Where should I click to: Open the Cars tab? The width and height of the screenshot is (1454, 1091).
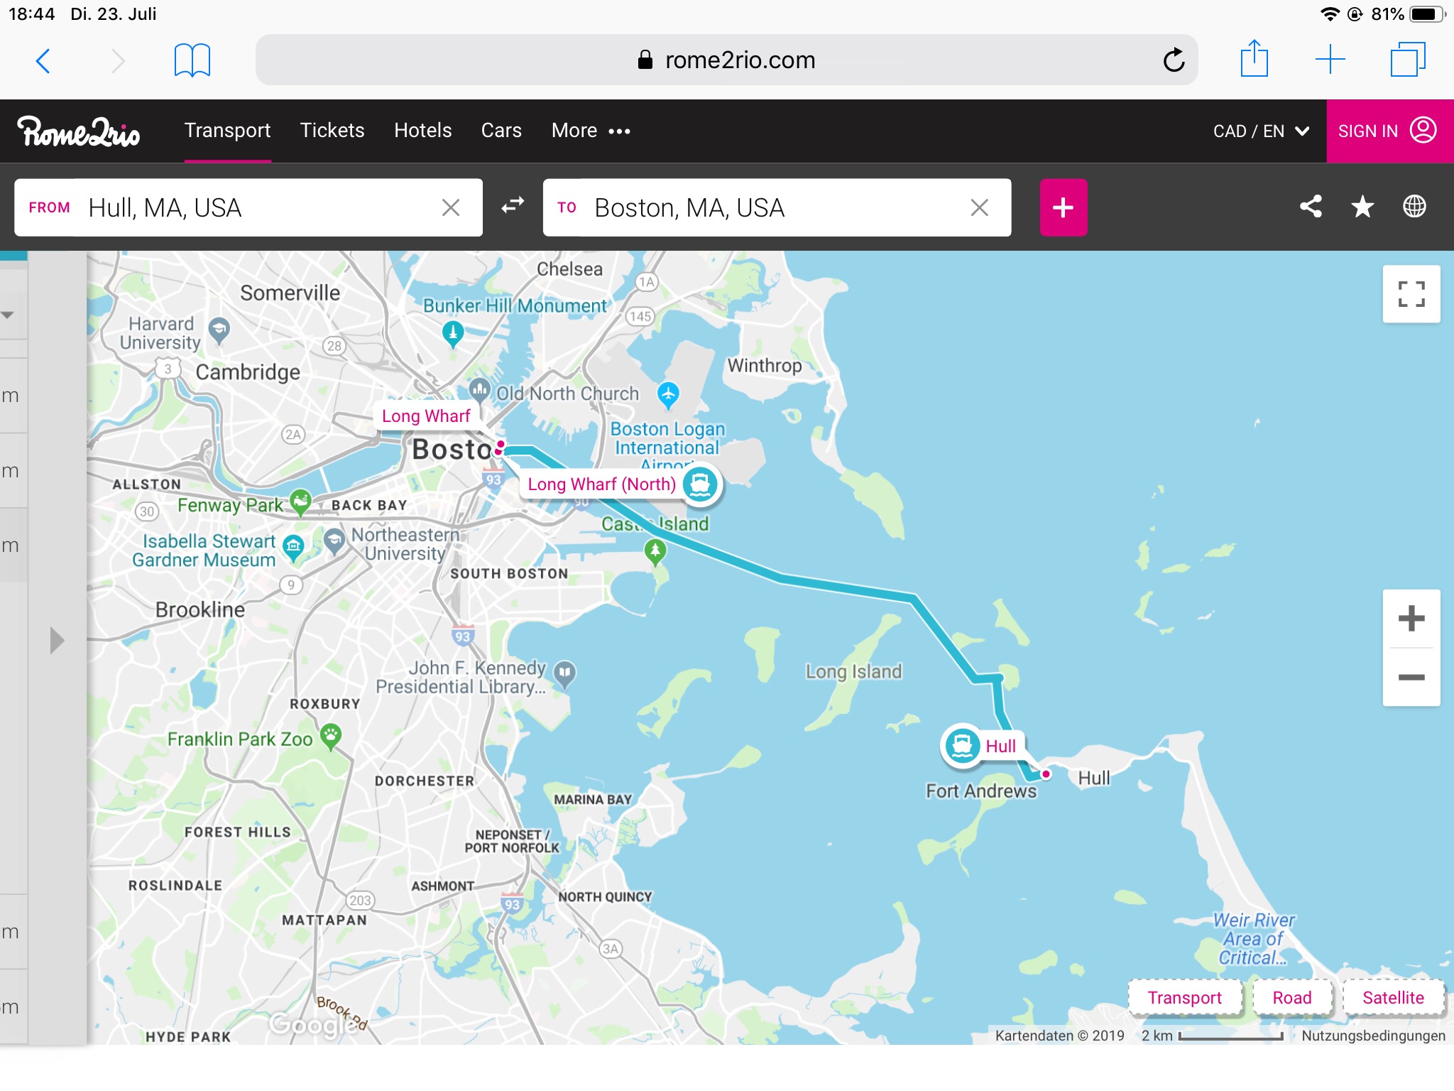(501, 131)
